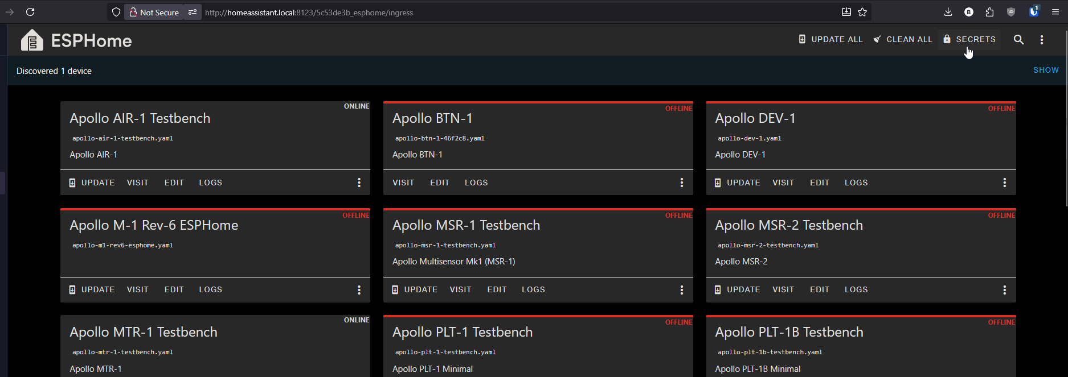Expand Apollo AIR-1 Testbench more options
Screen dimensions: 1068x377
coord(359,183)
